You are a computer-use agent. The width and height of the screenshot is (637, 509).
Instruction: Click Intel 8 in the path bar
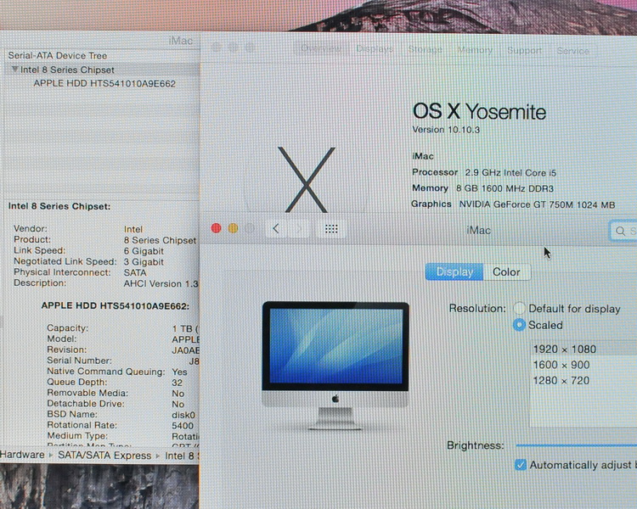click(x=179, y=456)
